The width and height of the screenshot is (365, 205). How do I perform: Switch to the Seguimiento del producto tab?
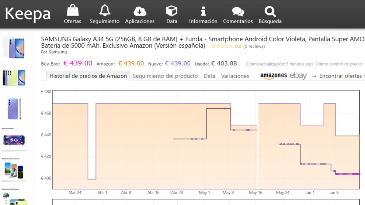tap(165, 76)
